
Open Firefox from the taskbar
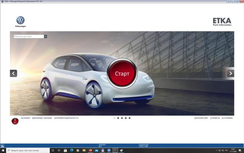[90, 150]
